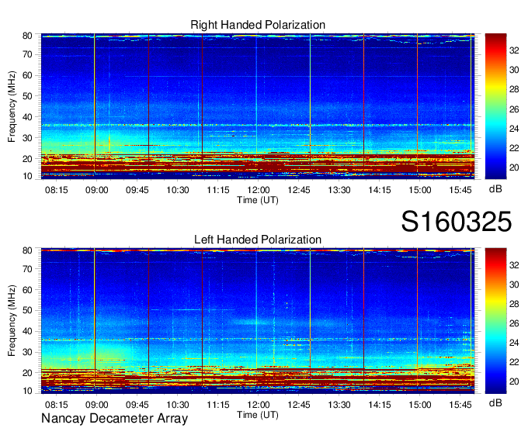Click the 13:30 tick of Left Handed plot

point(339,405)
